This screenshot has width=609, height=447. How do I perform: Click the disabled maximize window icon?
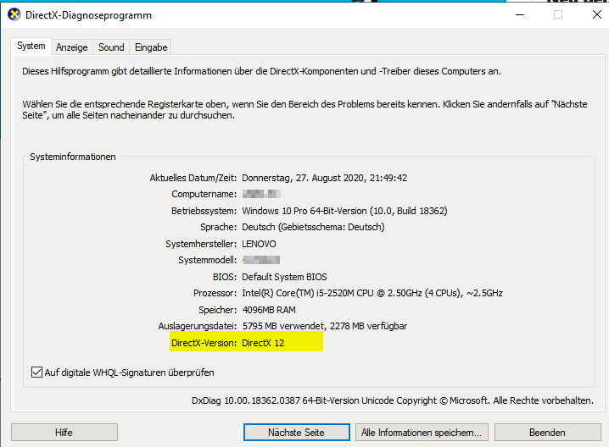558,14
